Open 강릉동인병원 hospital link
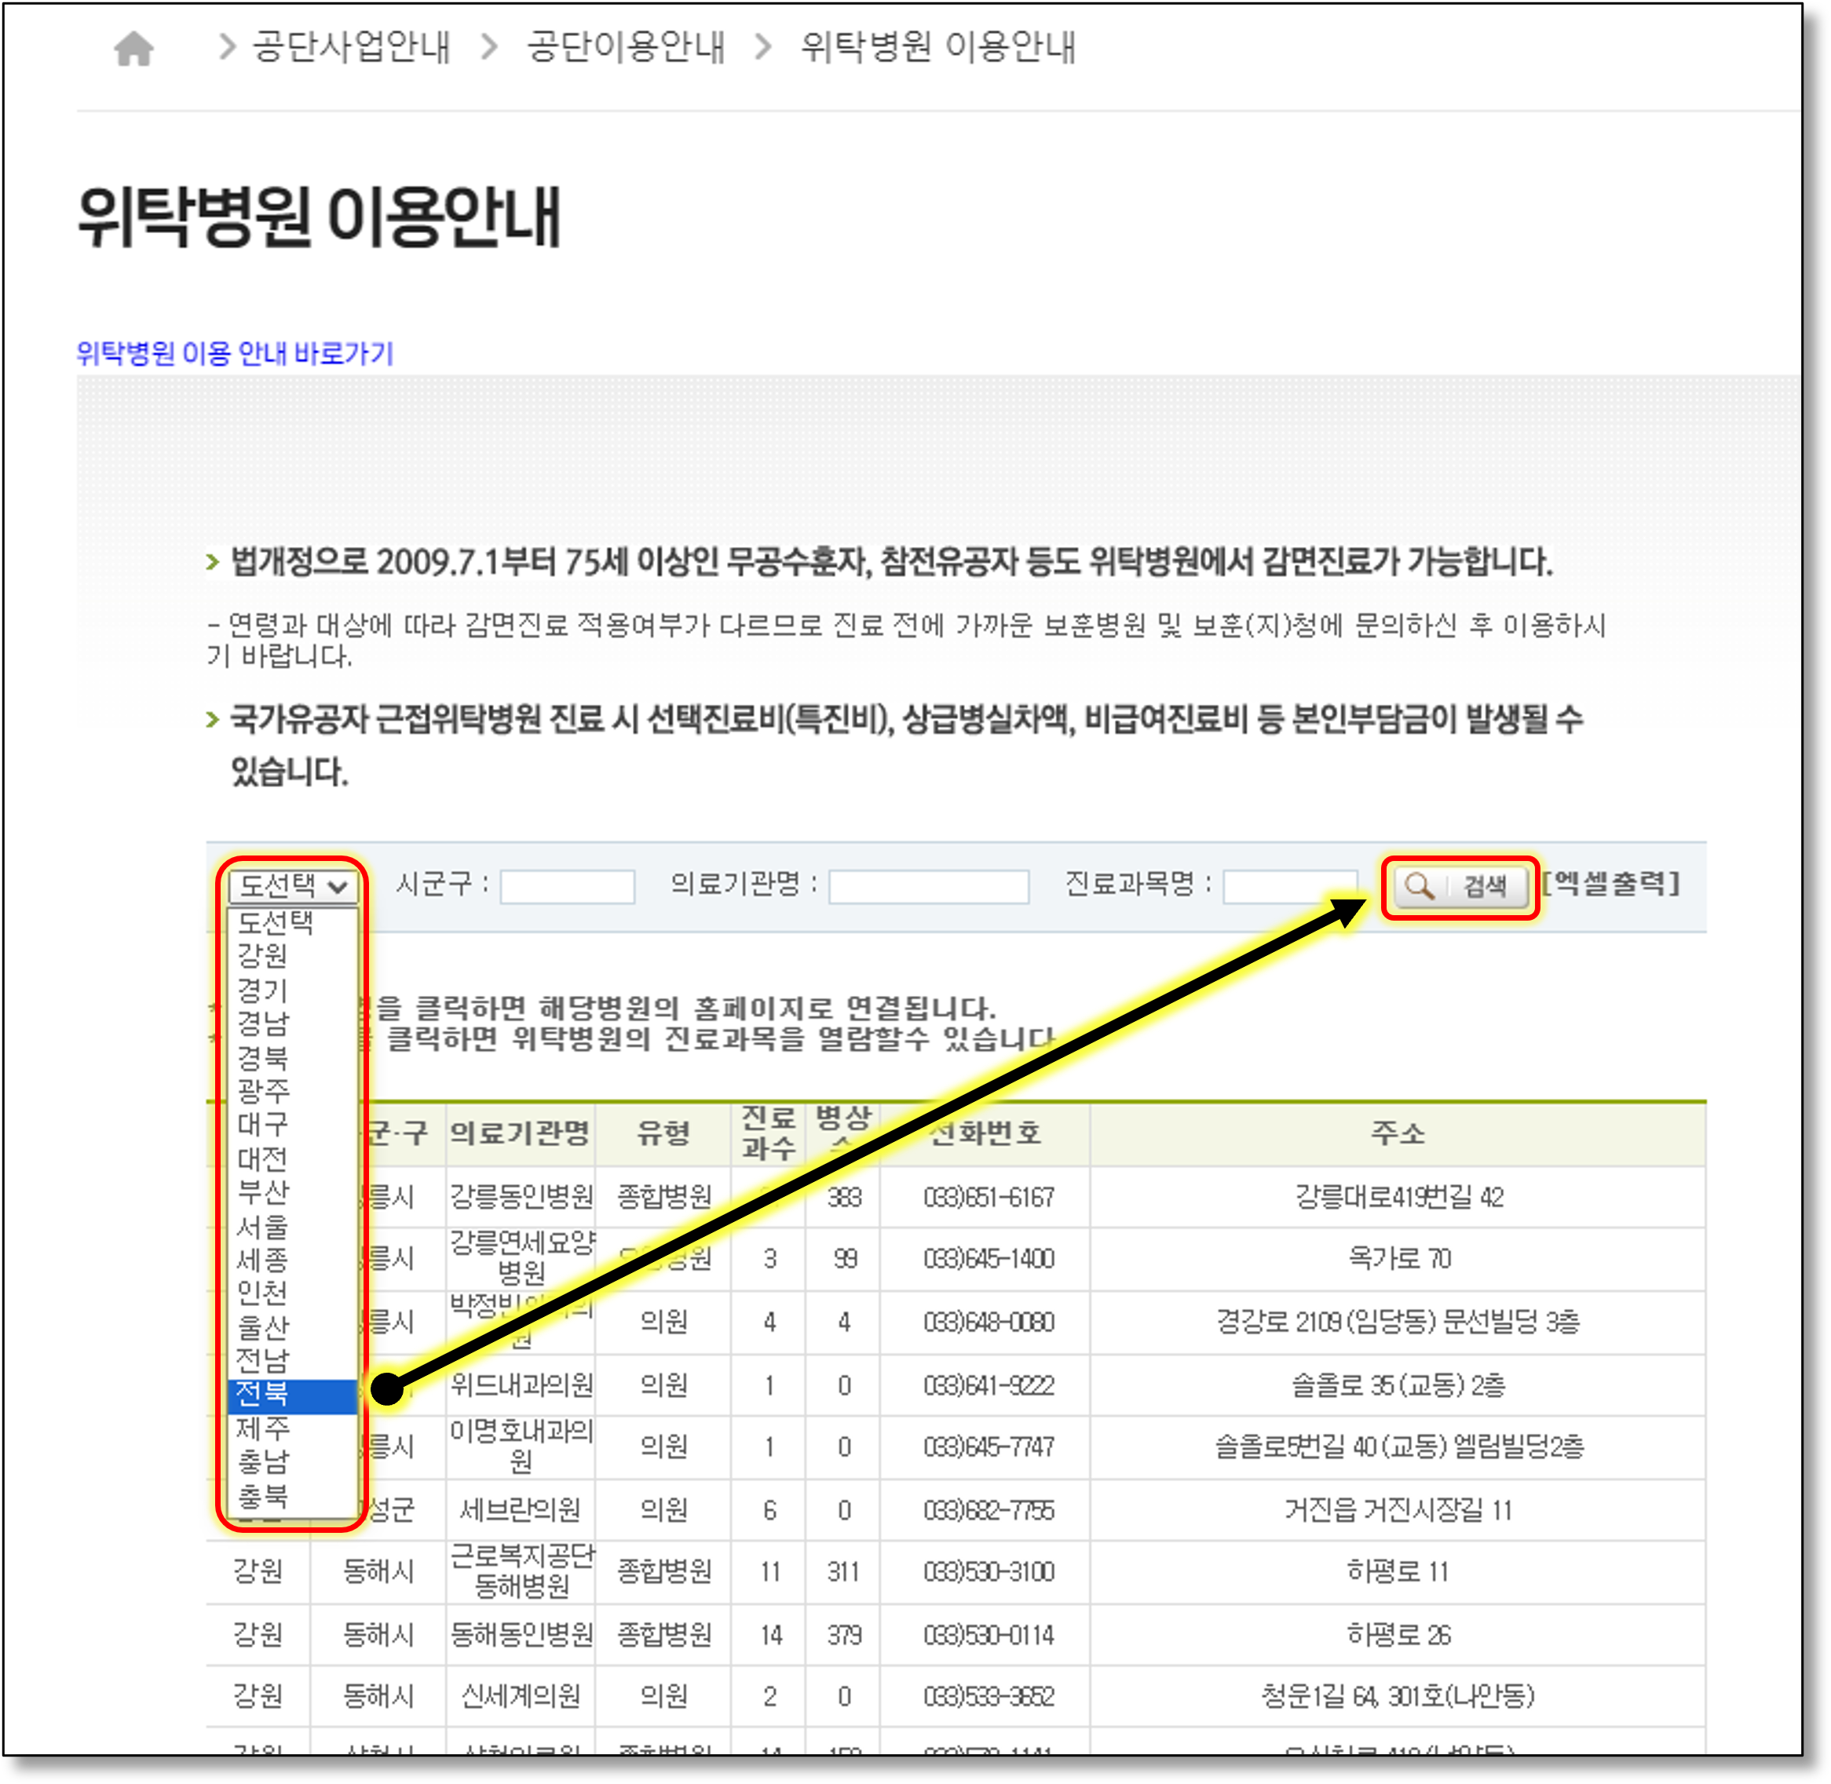 click(x=521, y=1196)
